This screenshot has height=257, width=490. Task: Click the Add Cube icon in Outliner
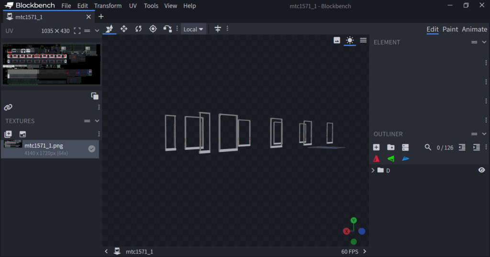click(x=377, y=148)
